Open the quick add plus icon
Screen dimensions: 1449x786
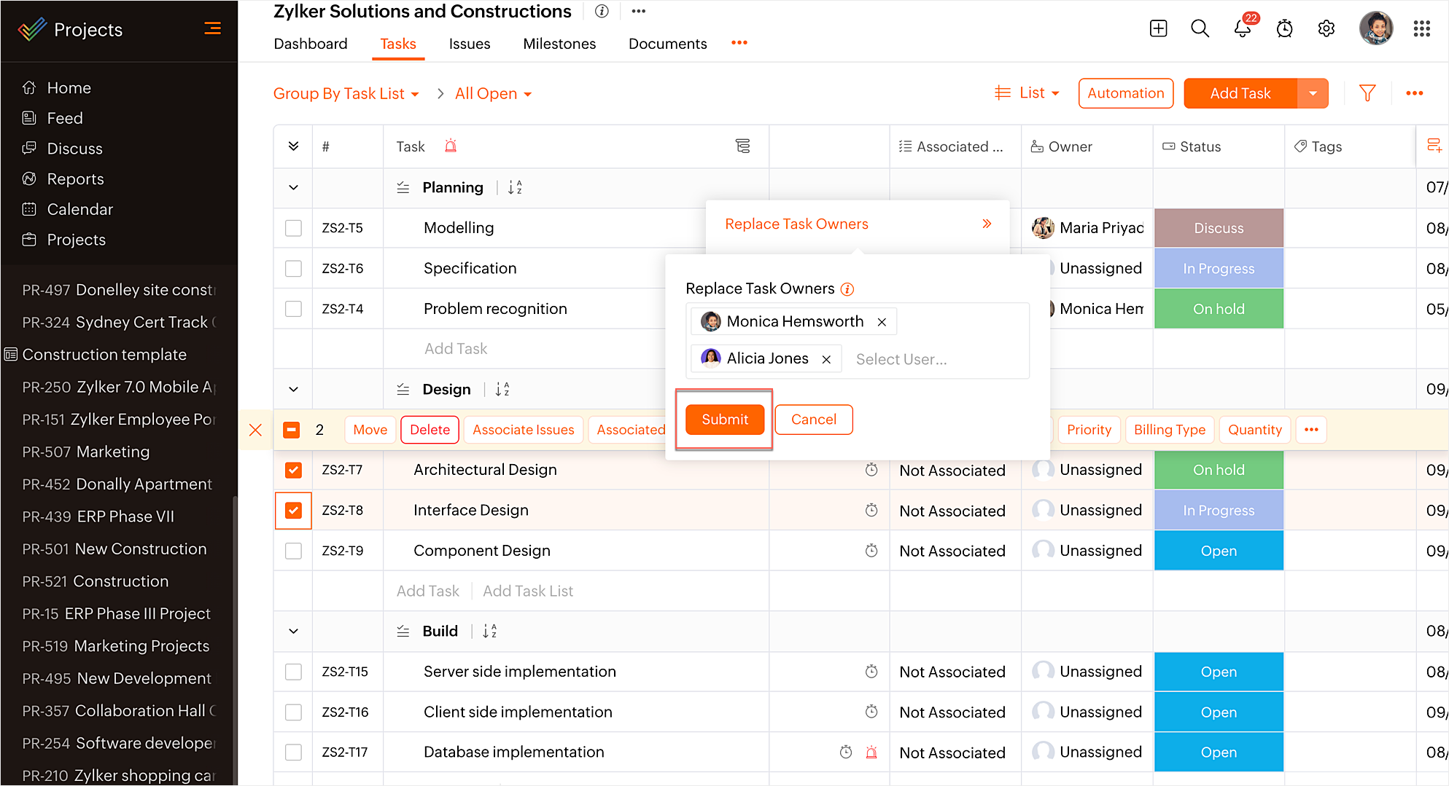[1158, 28]
